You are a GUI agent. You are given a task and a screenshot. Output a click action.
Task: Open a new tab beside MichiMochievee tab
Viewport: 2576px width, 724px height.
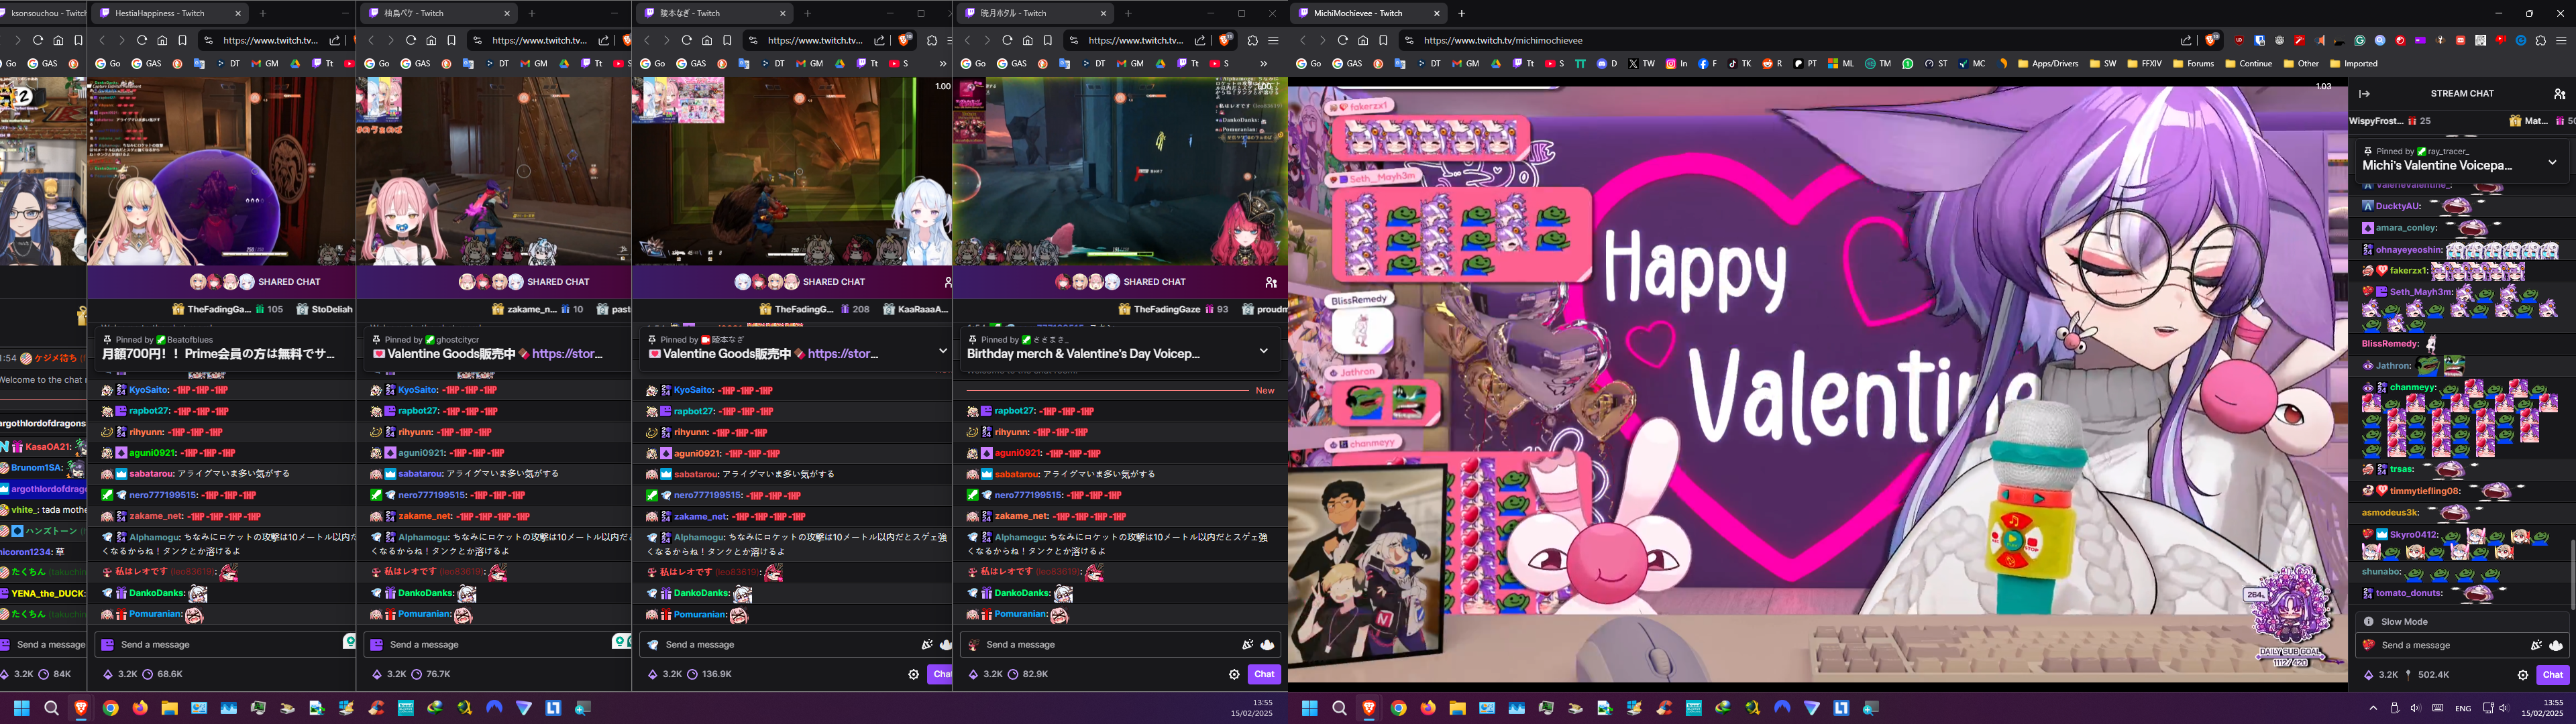point(1461,14)
